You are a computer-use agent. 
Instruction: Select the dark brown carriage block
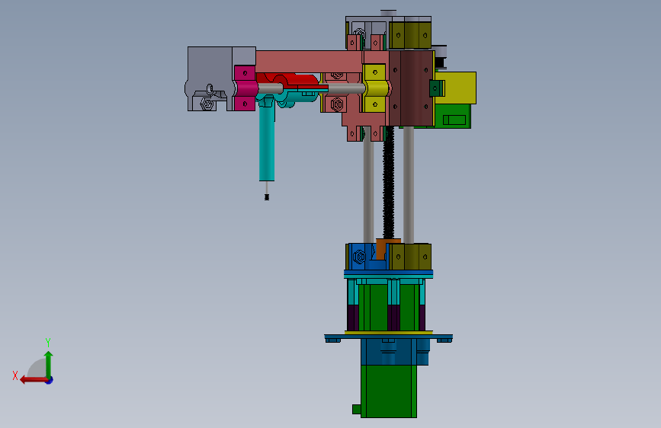pos(411,88)
